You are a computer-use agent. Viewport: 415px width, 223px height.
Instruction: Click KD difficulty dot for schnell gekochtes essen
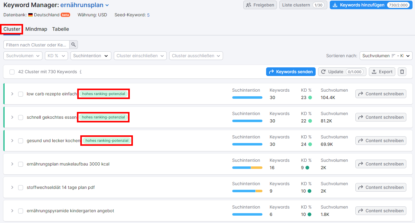pyautogui.click(x=310, y=121)
